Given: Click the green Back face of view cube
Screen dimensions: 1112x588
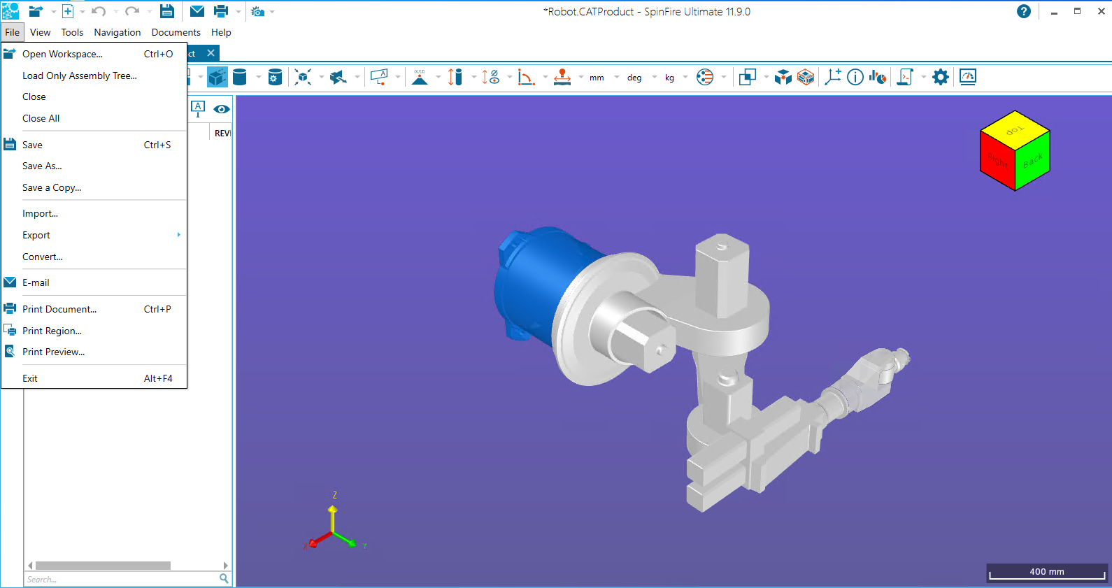Looking at the screenshot, I should point(1032,161).
